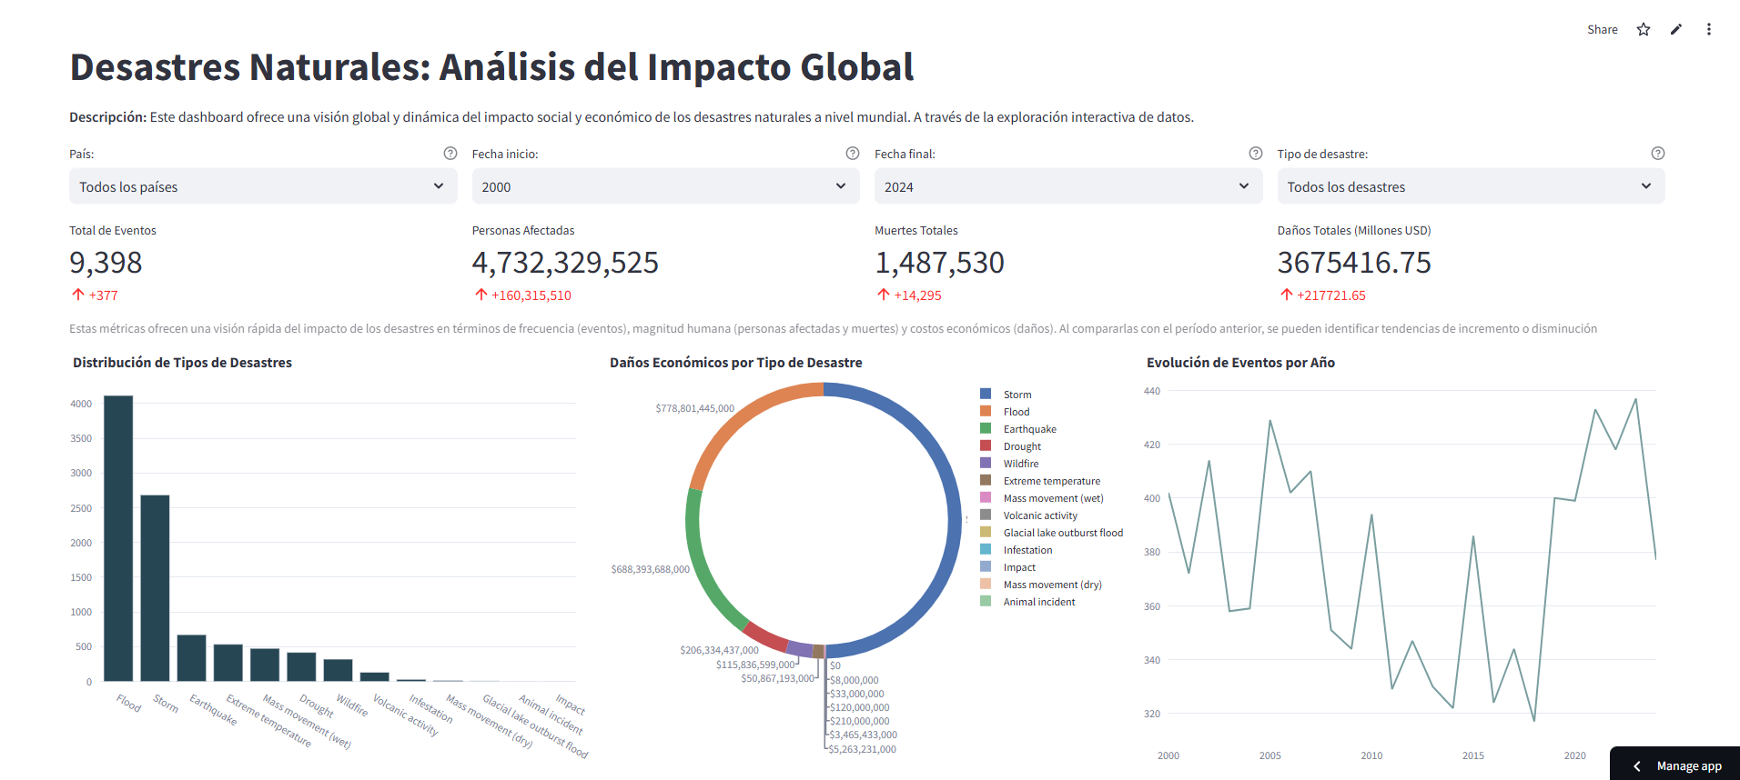Open the País dropdown
This screenshot has width=1740, height=780.
click(263, 186)
